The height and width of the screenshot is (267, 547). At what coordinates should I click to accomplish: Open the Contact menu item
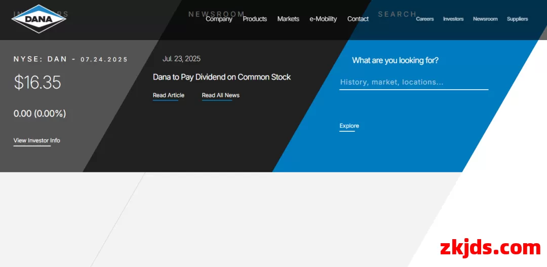point(358,19)
